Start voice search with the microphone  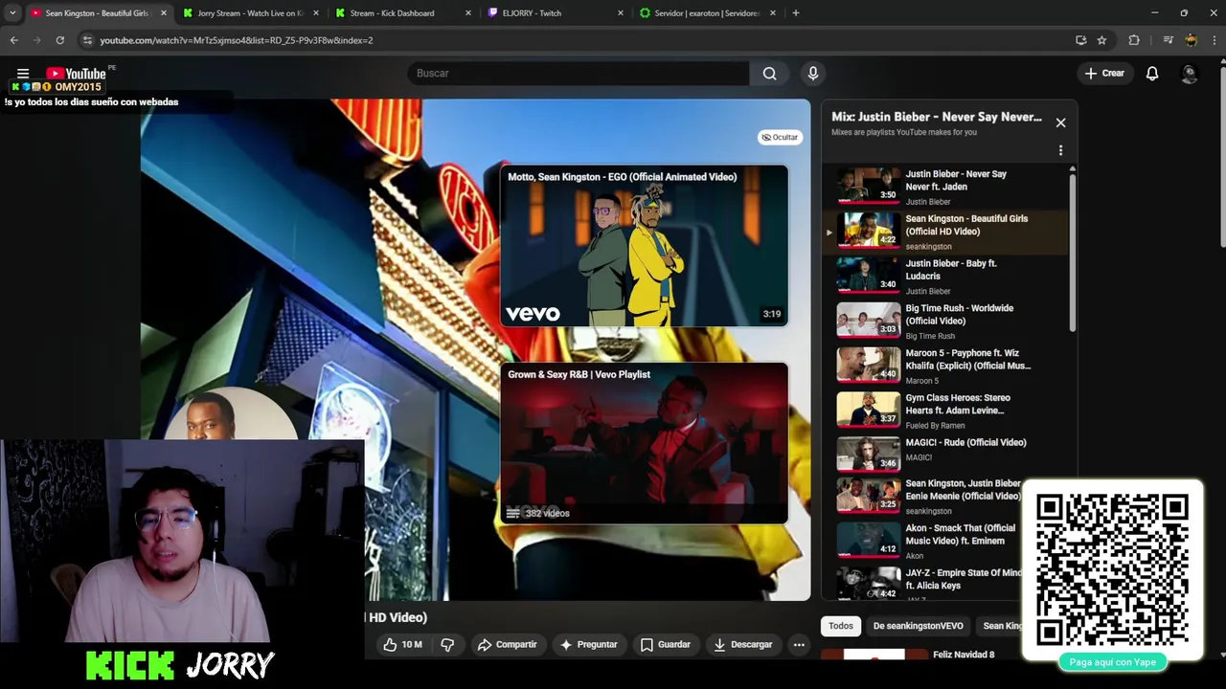tap(812, 73)
